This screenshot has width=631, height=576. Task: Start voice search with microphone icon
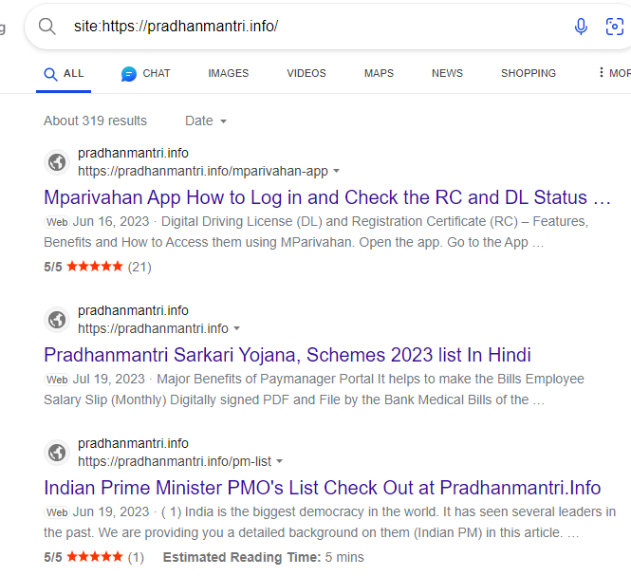point(581,27)
